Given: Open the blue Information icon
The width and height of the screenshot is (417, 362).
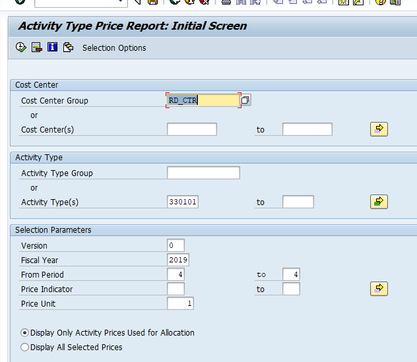Looking at the screenshot, I should coord(52,47).
